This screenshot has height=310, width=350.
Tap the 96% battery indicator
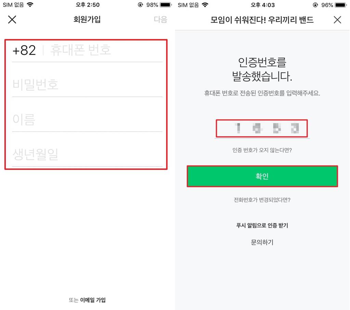(x=334, y=5)
